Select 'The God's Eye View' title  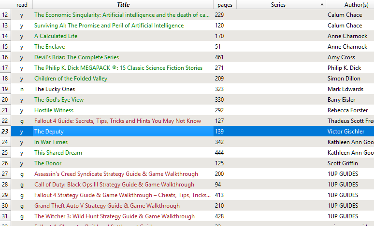tap(58, 100)
